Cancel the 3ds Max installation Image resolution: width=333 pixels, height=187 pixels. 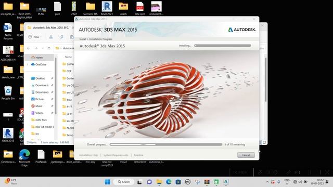click(x=246, y=155)
